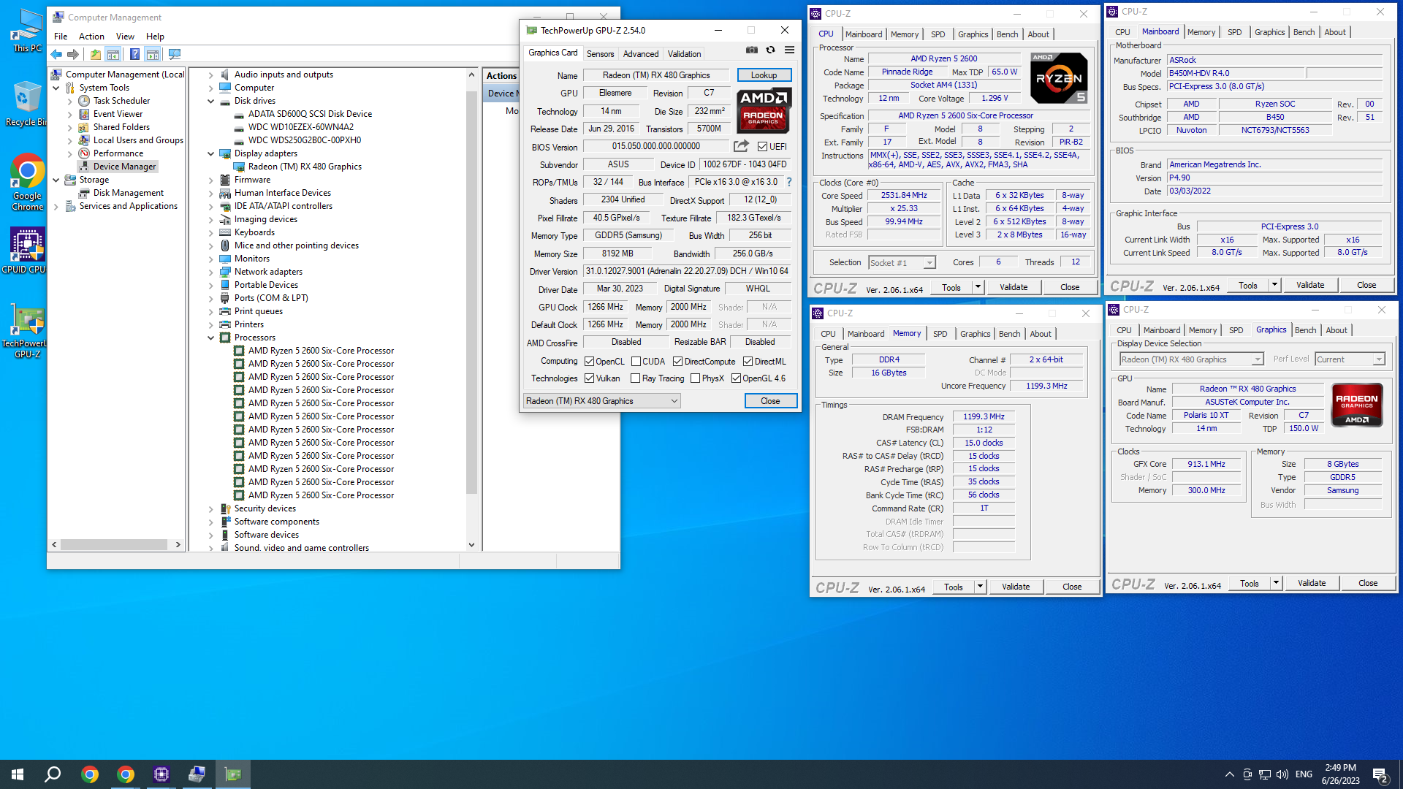Toggle the Ray Tracing checkbox
This screenshot has width=1403, height=789.
tap(636, 378)
